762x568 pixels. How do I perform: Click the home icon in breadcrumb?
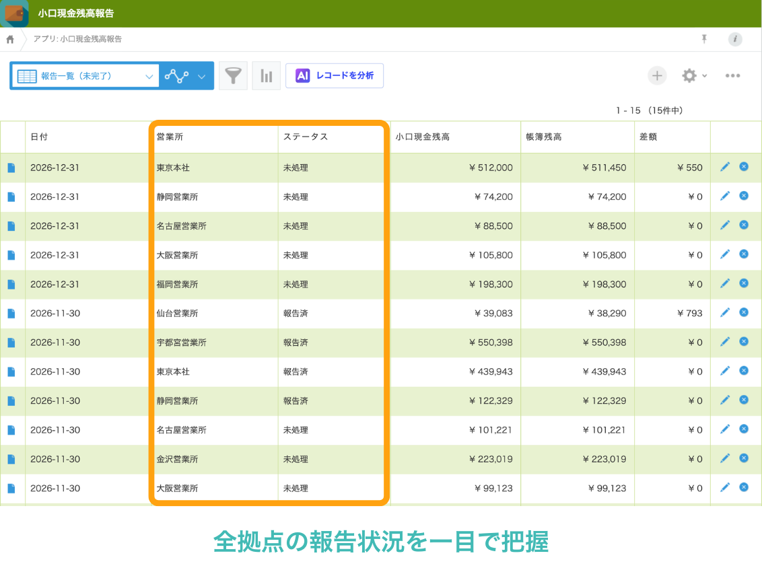pyautogui.click(x=10, y=39)
